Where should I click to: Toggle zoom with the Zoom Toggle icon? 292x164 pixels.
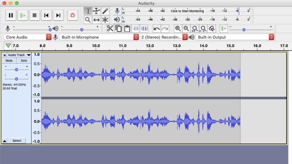click(212, 29)
